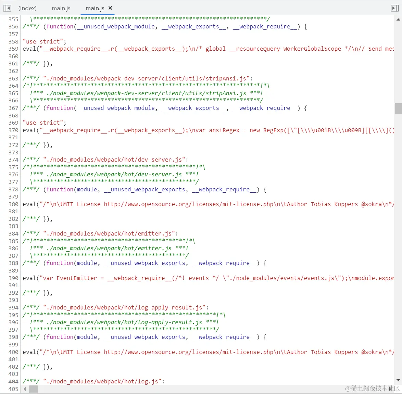Click "use strict" on line 358
The image size is (402, 394).
click(x=43, y=41)
